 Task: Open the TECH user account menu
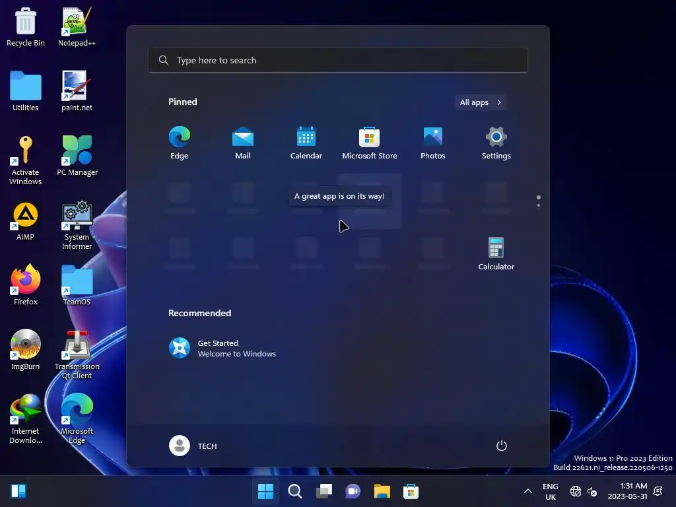(x=193, y=446)
